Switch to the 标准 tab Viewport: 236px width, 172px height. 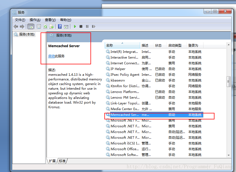click(x=62, y=161)
